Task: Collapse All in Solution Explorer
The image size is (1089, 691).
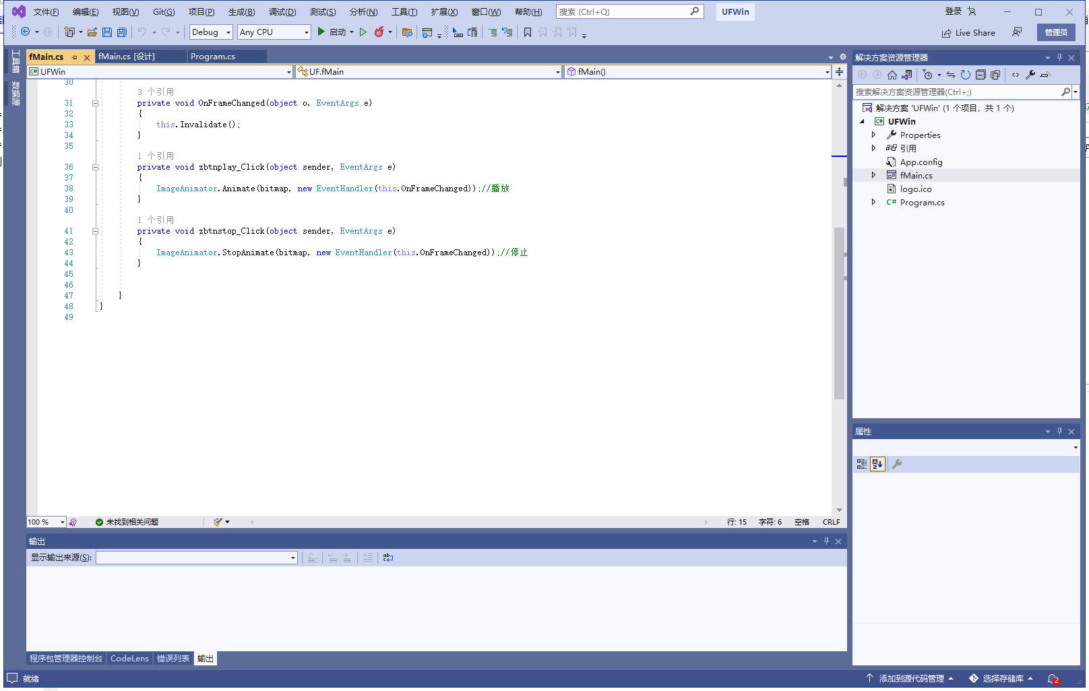Action: pos(981,75)
